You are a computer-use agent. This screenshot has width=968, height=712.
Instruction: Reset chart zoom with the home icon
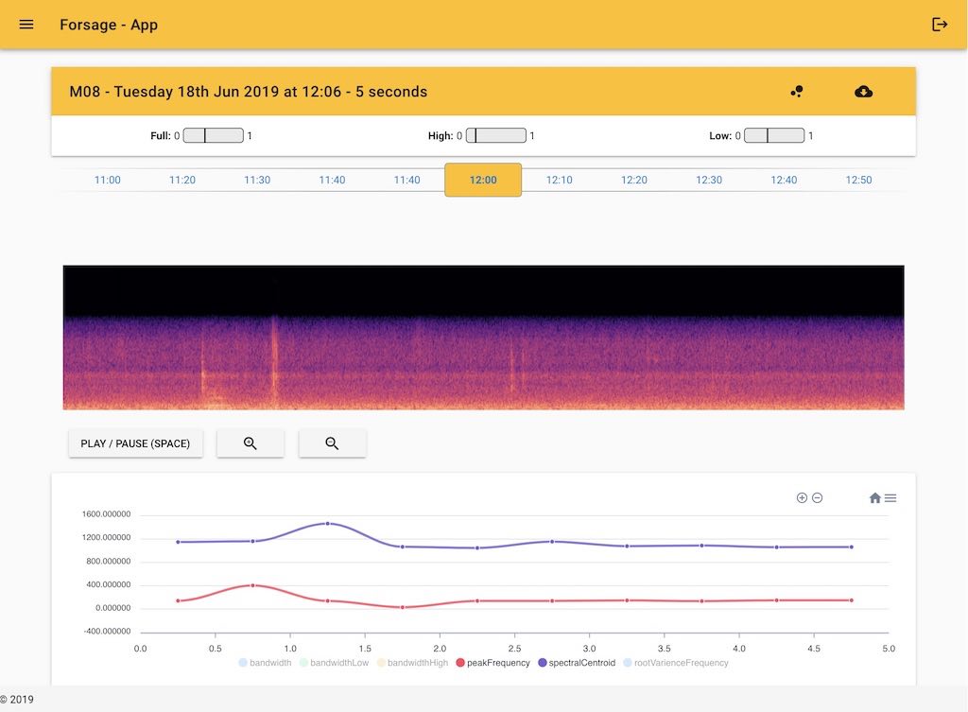pos(875,497)
